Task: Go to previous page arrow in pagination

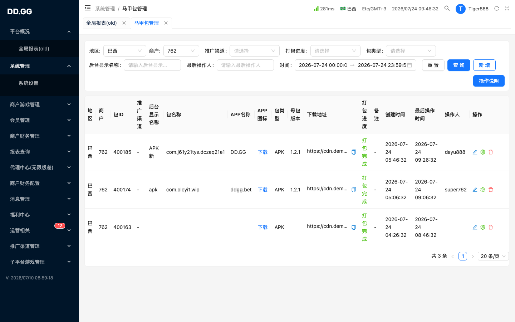Action: (x=453, y=256)
